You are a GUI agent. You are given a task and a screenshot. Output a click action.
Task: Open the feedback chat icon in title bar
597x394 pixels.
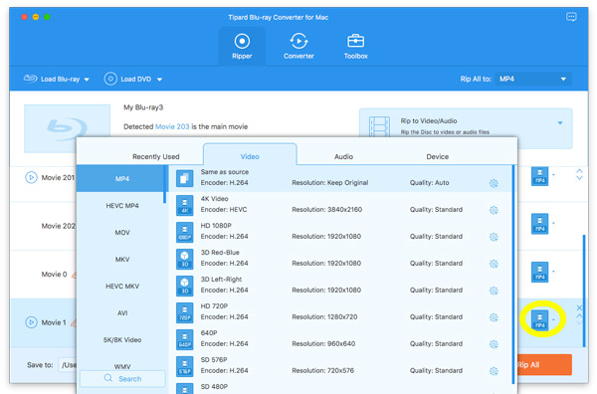pyautogui.click(x=571, y=17)
